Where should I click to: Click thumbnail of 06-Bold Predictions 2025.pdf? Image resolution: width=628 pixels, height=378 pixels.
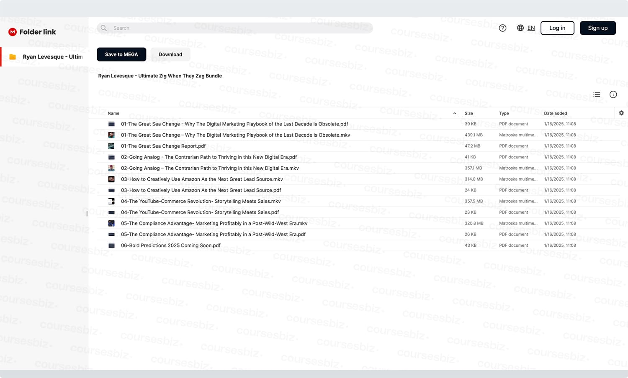(x=111, y=245)
